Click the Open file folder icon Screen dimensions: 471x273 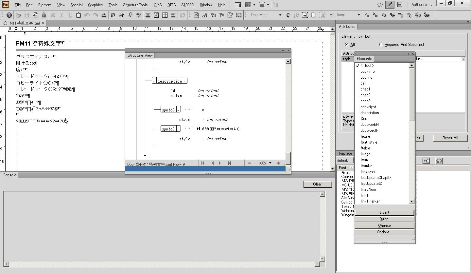(x=18, y=15)
